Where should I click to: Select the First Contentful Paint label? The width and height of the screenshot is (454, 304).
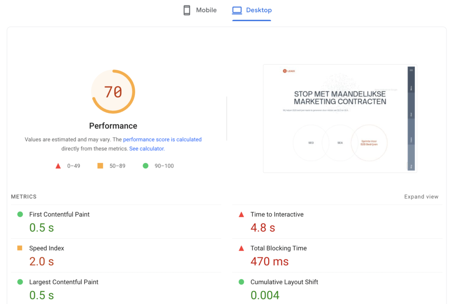click(59, 214)
